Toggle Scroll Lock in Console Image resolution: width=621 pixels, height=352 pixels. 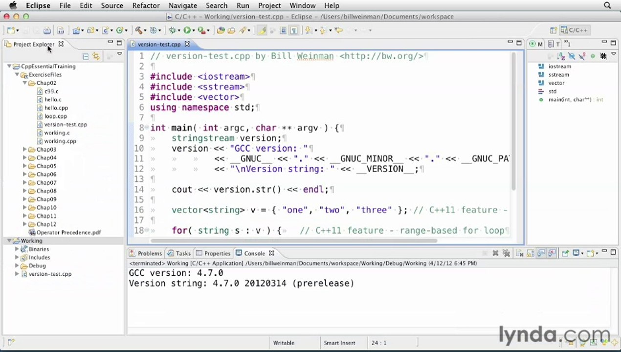pyautogui.click(x=531, y=253)
